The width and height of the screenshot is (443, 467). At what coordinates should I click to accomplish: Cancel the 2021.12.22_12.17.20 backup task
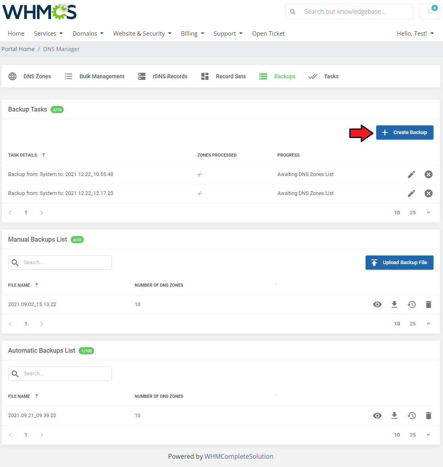428,194
